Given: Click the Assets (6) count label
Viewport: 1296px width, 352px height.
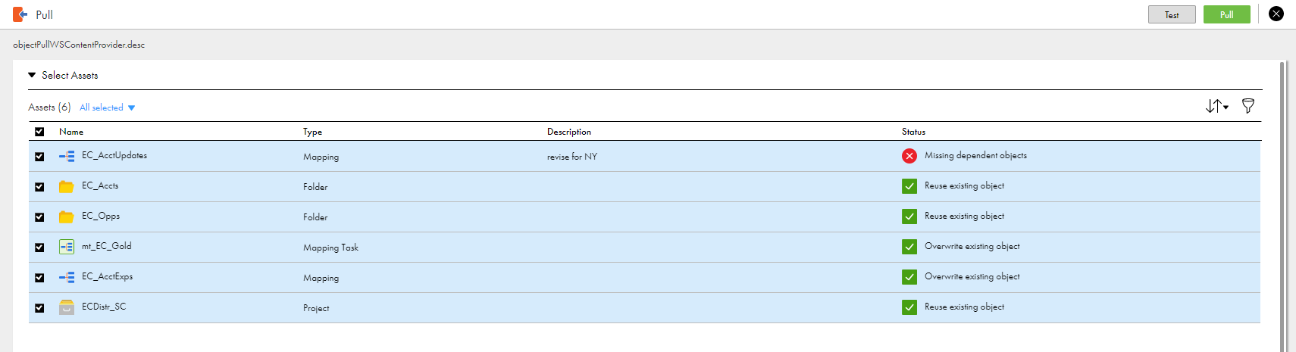Looking at the screenshot, I should (49, 107).
